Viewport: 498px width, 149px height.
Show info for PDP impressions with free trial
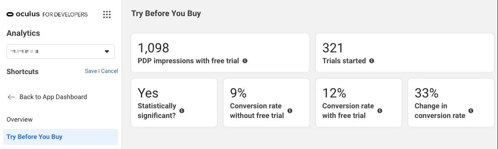[x=245, y=61]
